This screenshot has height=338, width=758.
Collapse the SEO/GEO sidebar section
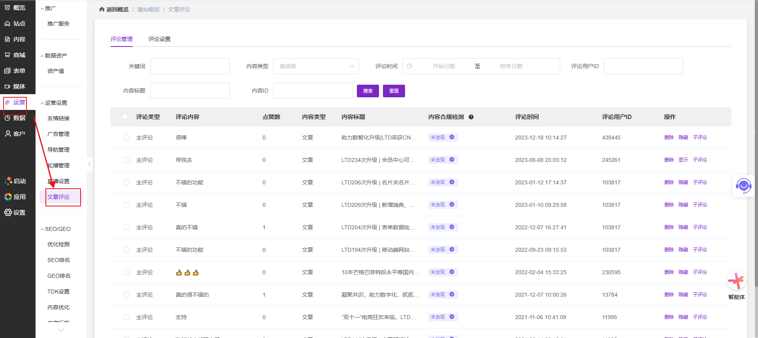(x=55, y=229)
